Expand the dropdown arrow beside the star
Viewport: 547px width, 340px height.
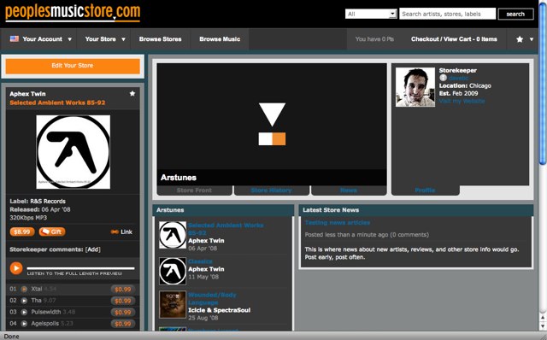tap(532, 39)
